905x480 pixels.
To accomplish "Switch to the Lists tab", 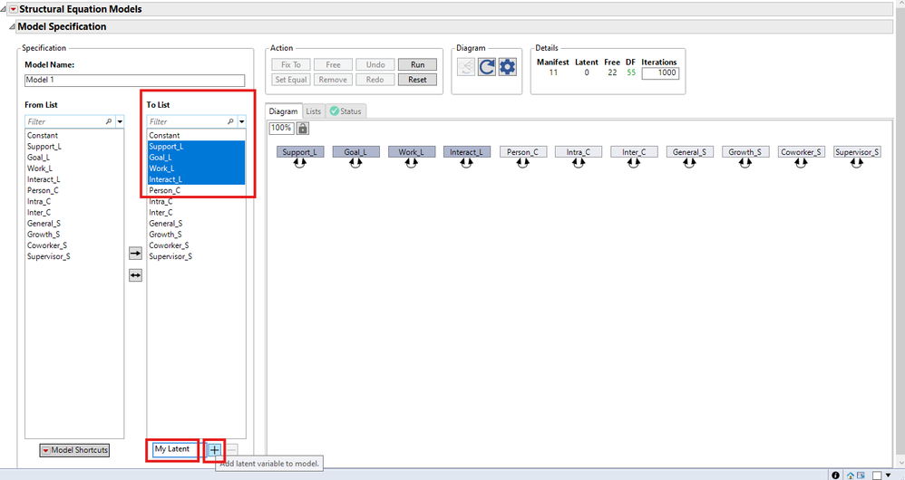I will tap(314, 111).
